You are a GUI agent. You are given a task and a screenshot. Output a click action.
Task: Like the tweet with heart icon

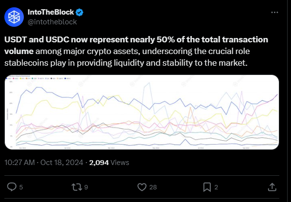tap(142, 187)
